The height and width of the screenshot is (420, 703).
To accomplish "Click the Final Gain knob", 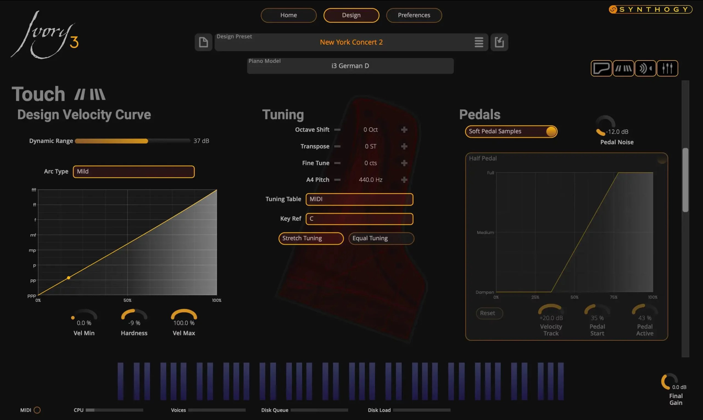I will (669, 382).
